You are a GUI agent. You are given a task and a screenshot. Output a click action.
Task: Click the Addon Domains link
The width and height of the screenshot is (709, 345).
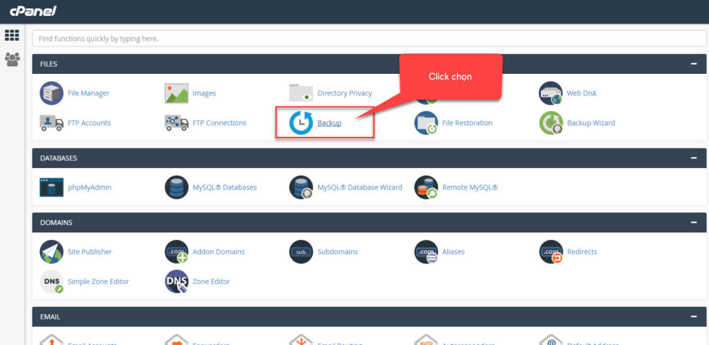point(218,252)
